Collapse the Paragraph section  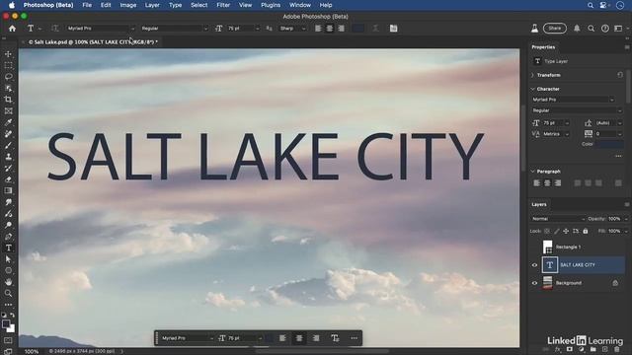tap(533, 172)
